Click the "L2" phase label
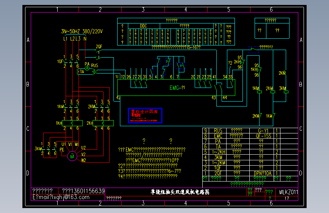 click(72, 39)
